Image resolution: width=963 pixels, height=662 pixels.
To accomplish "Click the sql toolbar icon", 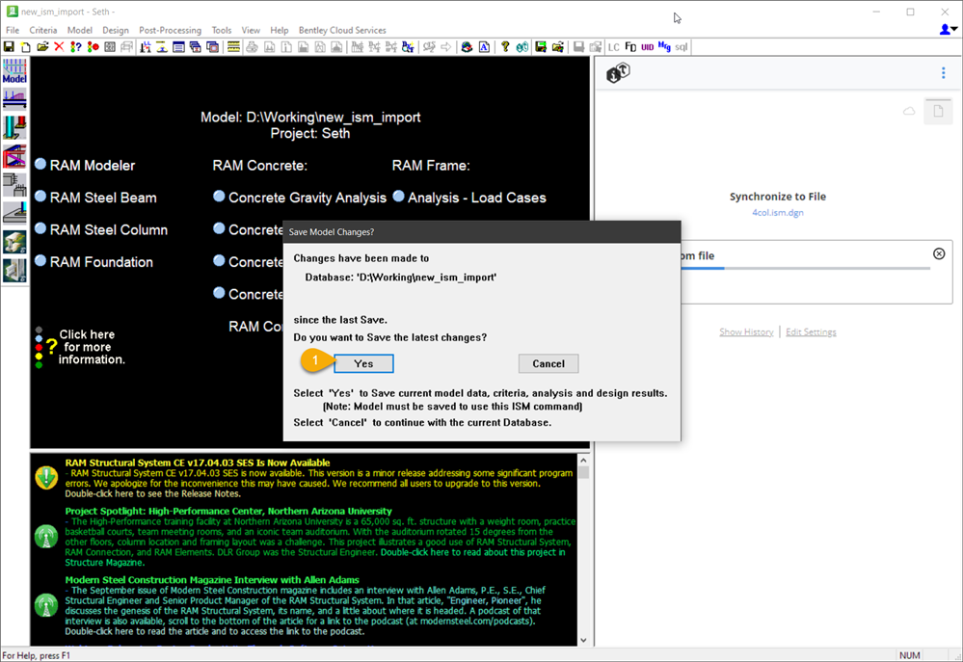I will pyautogui.click(x=682, y=46).
